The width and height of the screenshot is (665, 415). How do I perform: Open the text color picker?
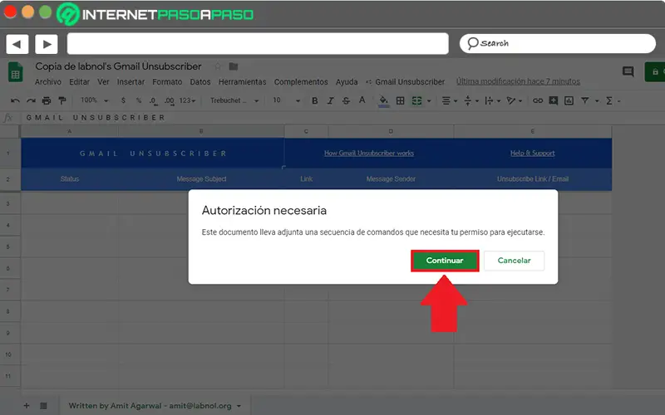362,100
